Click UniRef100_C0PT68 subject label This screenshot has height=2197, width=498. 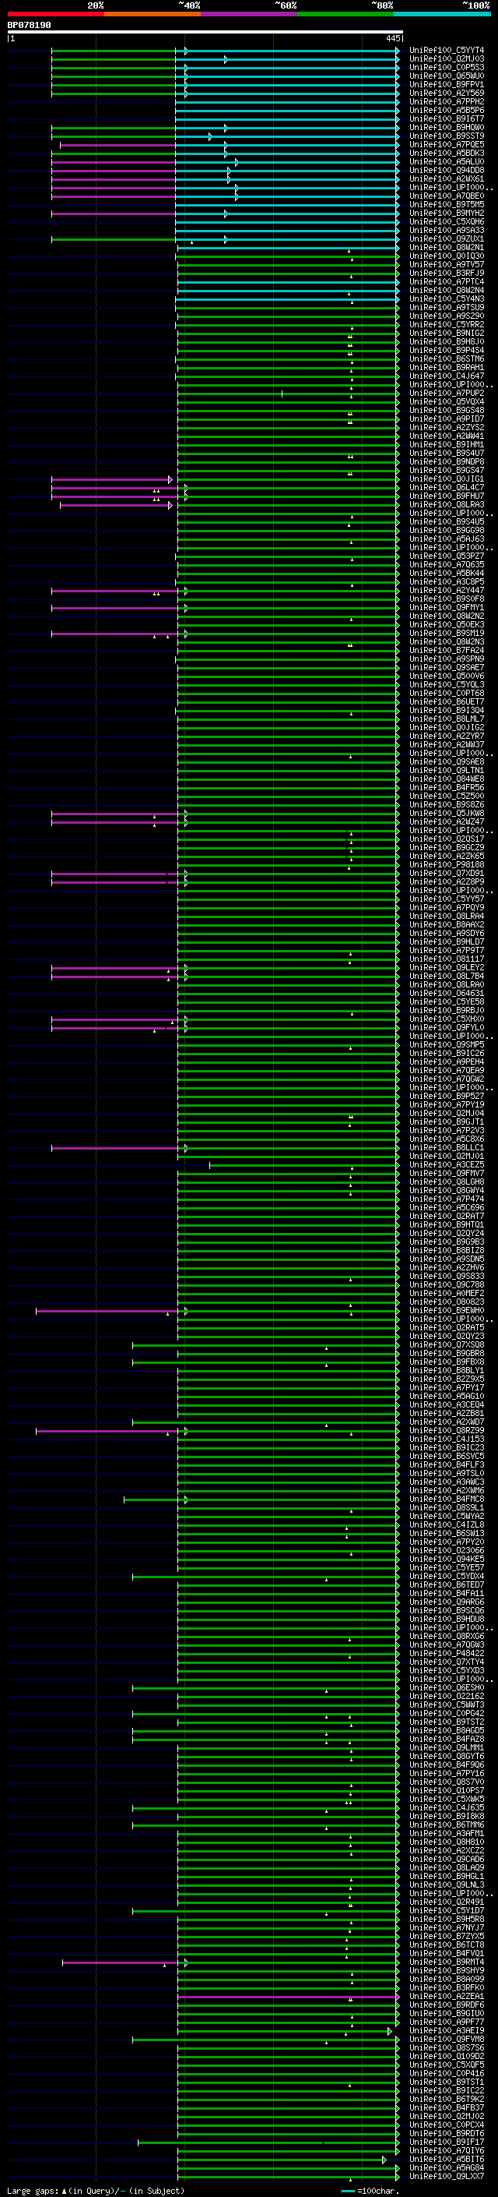[x=447, y=694]
